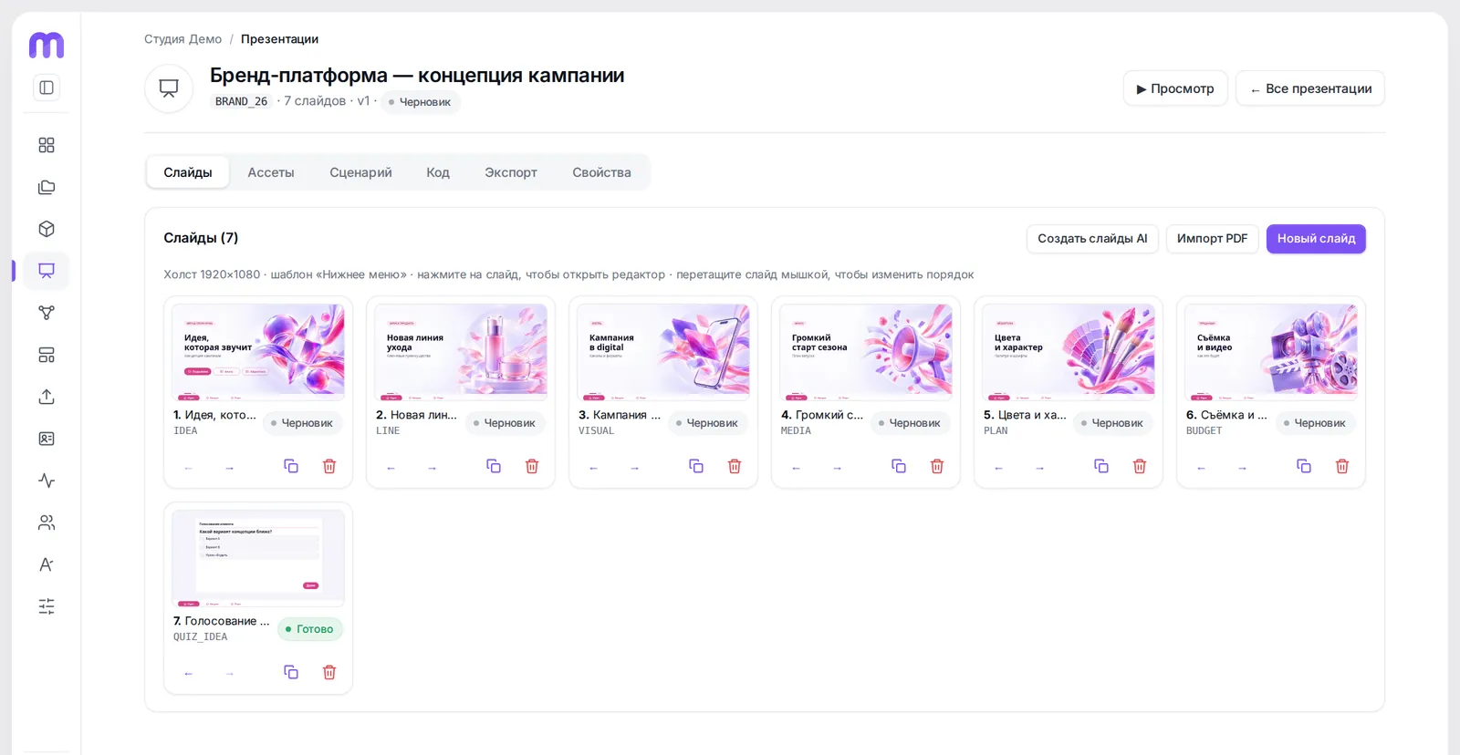Duplicate slide 3 Кампания
Screen dimensions: 1460x755
click(696, 466)
